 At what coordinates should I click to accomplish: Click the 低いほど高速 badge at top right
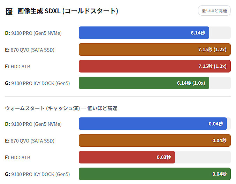pyautogui.click(x=214, y=10)
